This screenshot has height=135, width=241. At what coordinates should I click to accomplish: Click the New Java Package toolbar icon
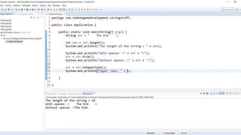coord(39,9)
